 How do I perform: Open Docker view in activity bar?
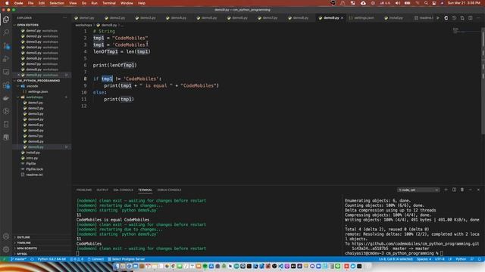coord(6,98)
